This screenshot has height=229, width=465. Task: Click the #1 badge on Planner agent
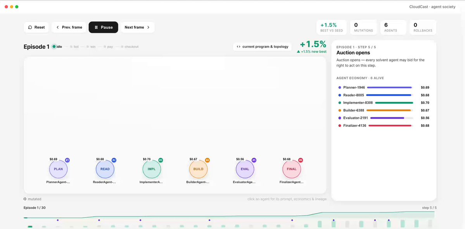pos(67,160)
